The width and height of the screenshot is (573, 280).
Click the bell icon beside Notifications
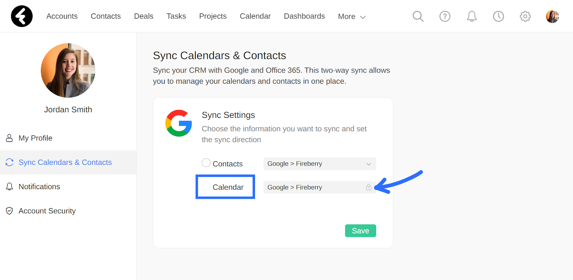tap(9, 187)
